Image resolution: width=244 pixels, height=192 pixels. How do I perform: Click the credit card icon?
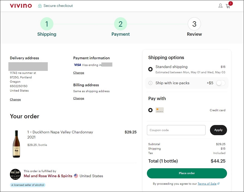[x=160, y=110]
